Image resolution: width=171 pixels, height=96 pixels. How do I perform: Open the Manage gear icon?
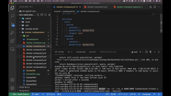point(12,88)
